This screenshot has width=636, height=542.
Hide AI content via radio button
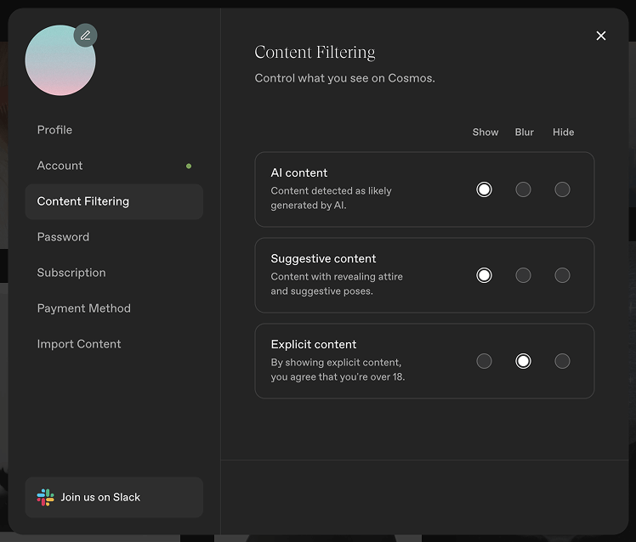coord(562,189)
